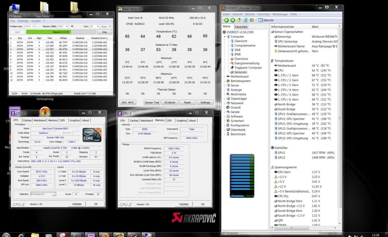Open the Processor #1 selection dropdown
The image size is (388, 237).
pyautogui.click(x=54, y=194)
